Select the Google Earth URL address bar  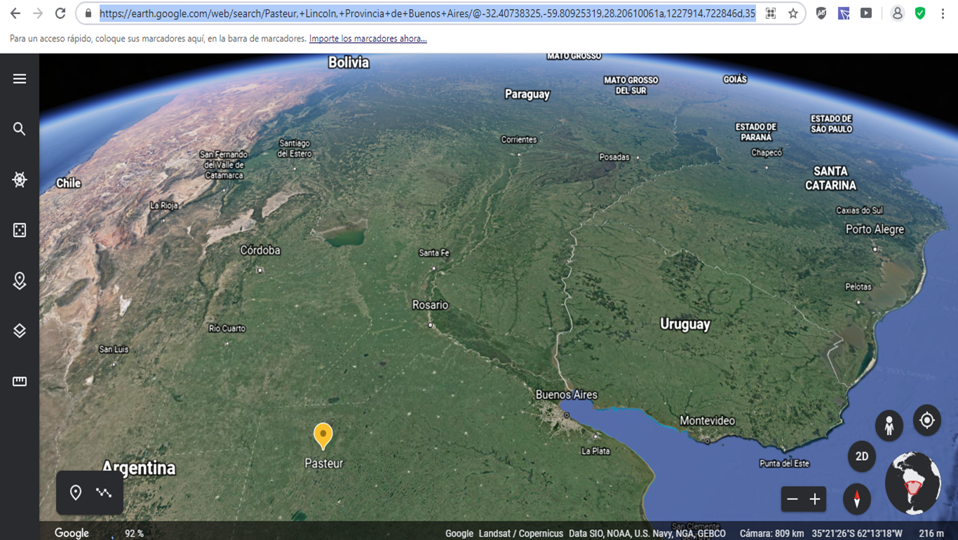coord(427,13)
